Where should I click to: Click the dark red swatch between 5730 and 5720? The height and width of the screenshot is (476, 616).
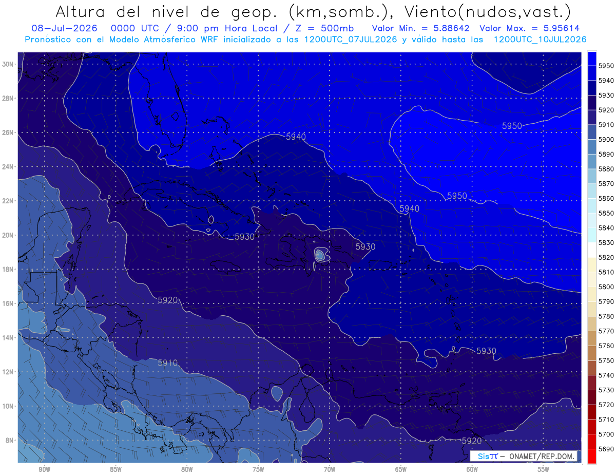tap(592, 397)
